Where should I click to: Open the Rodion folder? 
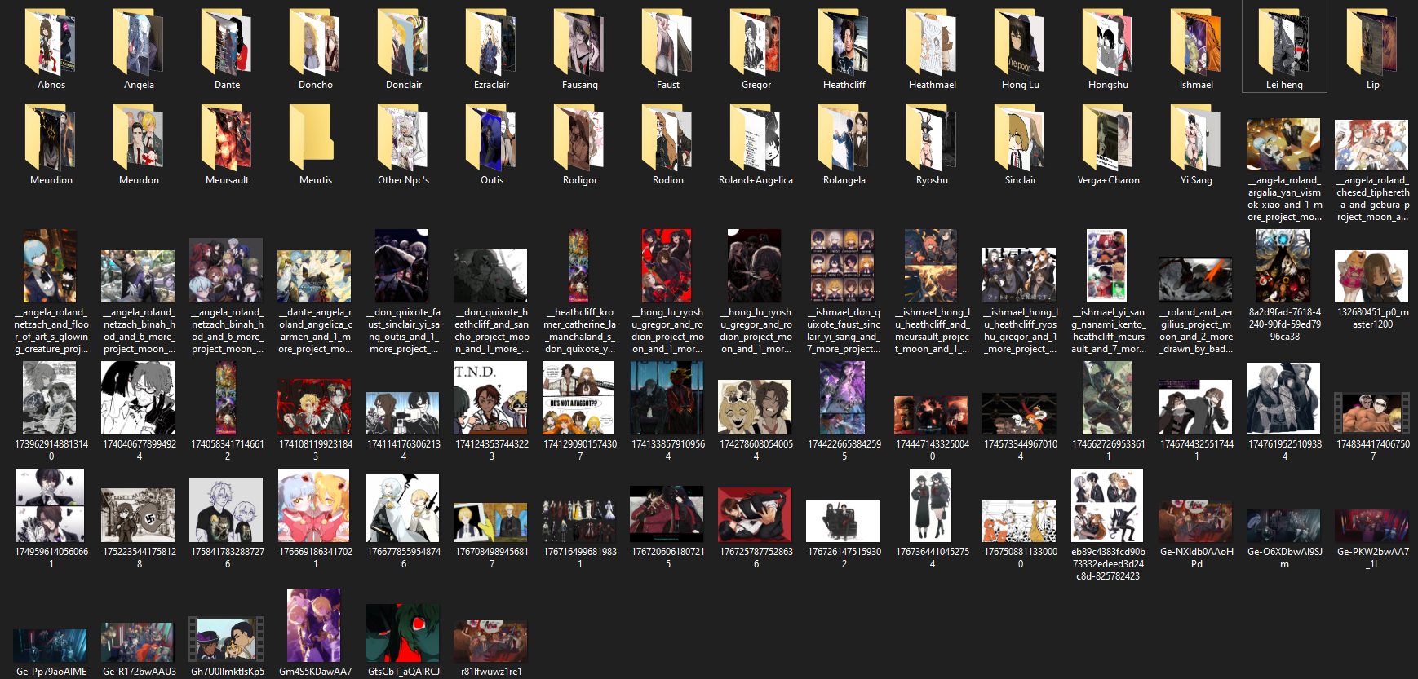point(667,138)
